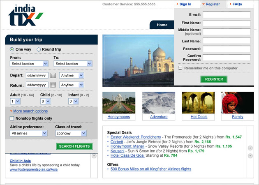Open the Honeymoon: Manali deal link
Image resolution: width=259 pixels, height=185 pixels.
click(x=127, y=146)
